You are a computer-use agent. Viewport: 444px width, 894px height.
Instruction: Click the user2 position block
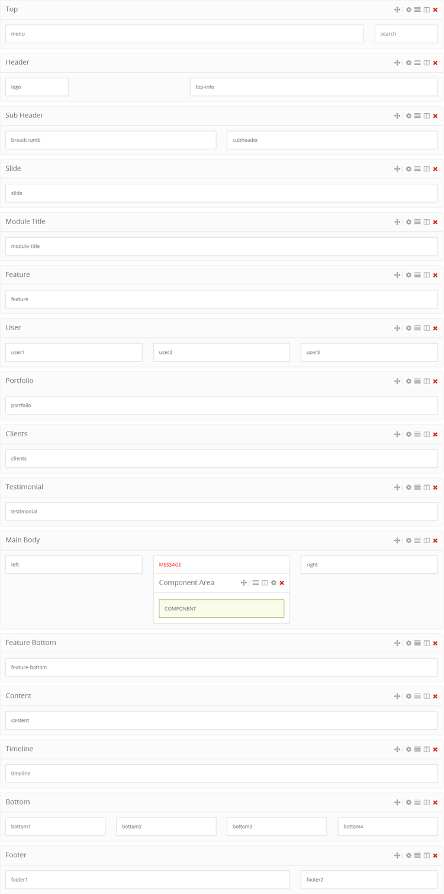[221, 352]
